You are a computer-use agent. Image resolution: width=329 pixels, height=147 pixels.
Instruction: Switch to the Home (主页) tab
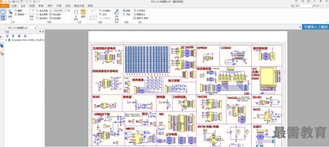click(23, 6)
